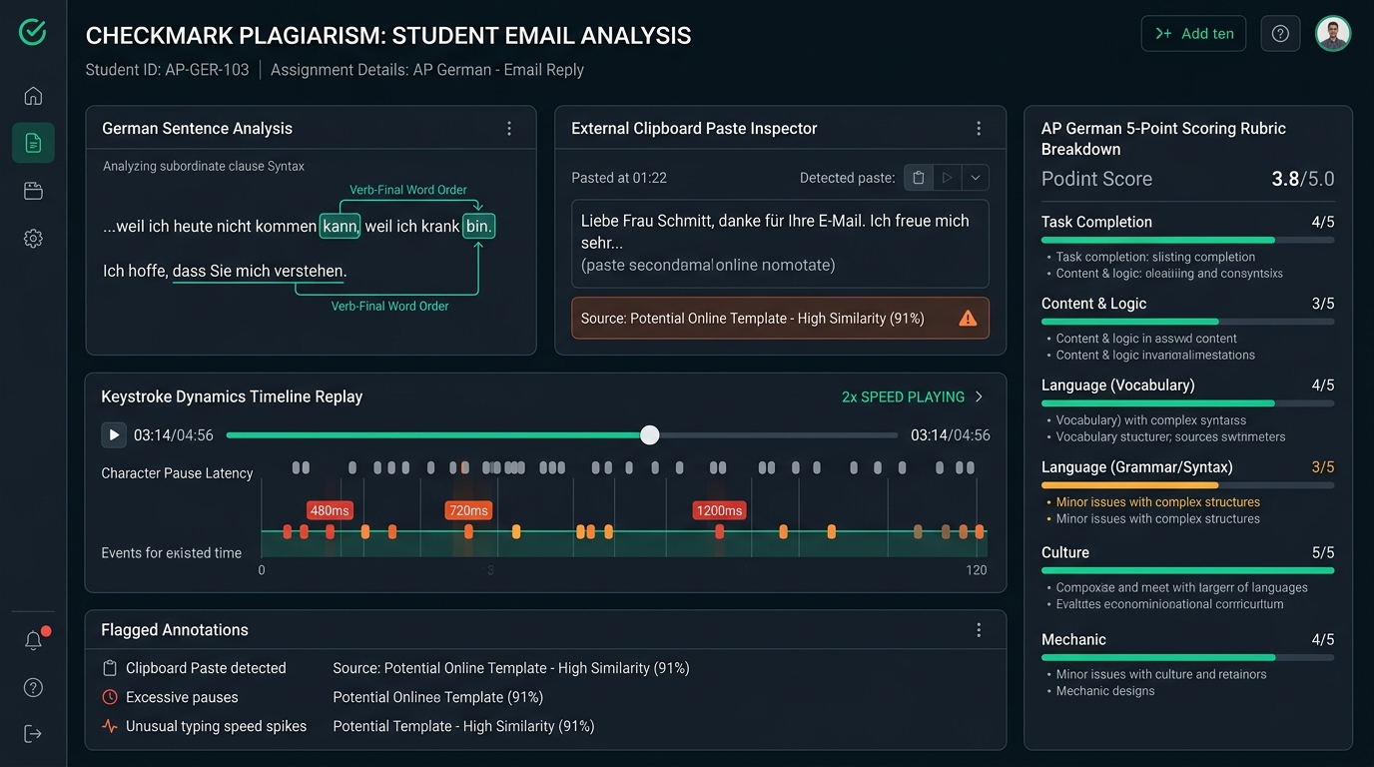Open Clipboard Paste Inspector options menu
Viewport: 1374px width, 767px height.
979,128
